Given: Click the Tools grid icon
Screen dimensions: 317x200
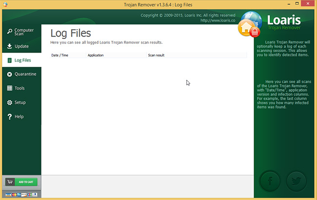Looking at the screenshot, I should (x=10, y=89).
